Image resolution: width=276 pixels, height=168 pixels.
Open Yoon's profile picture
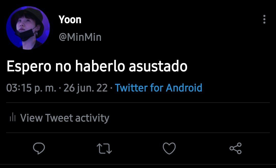tap(28, 28)
